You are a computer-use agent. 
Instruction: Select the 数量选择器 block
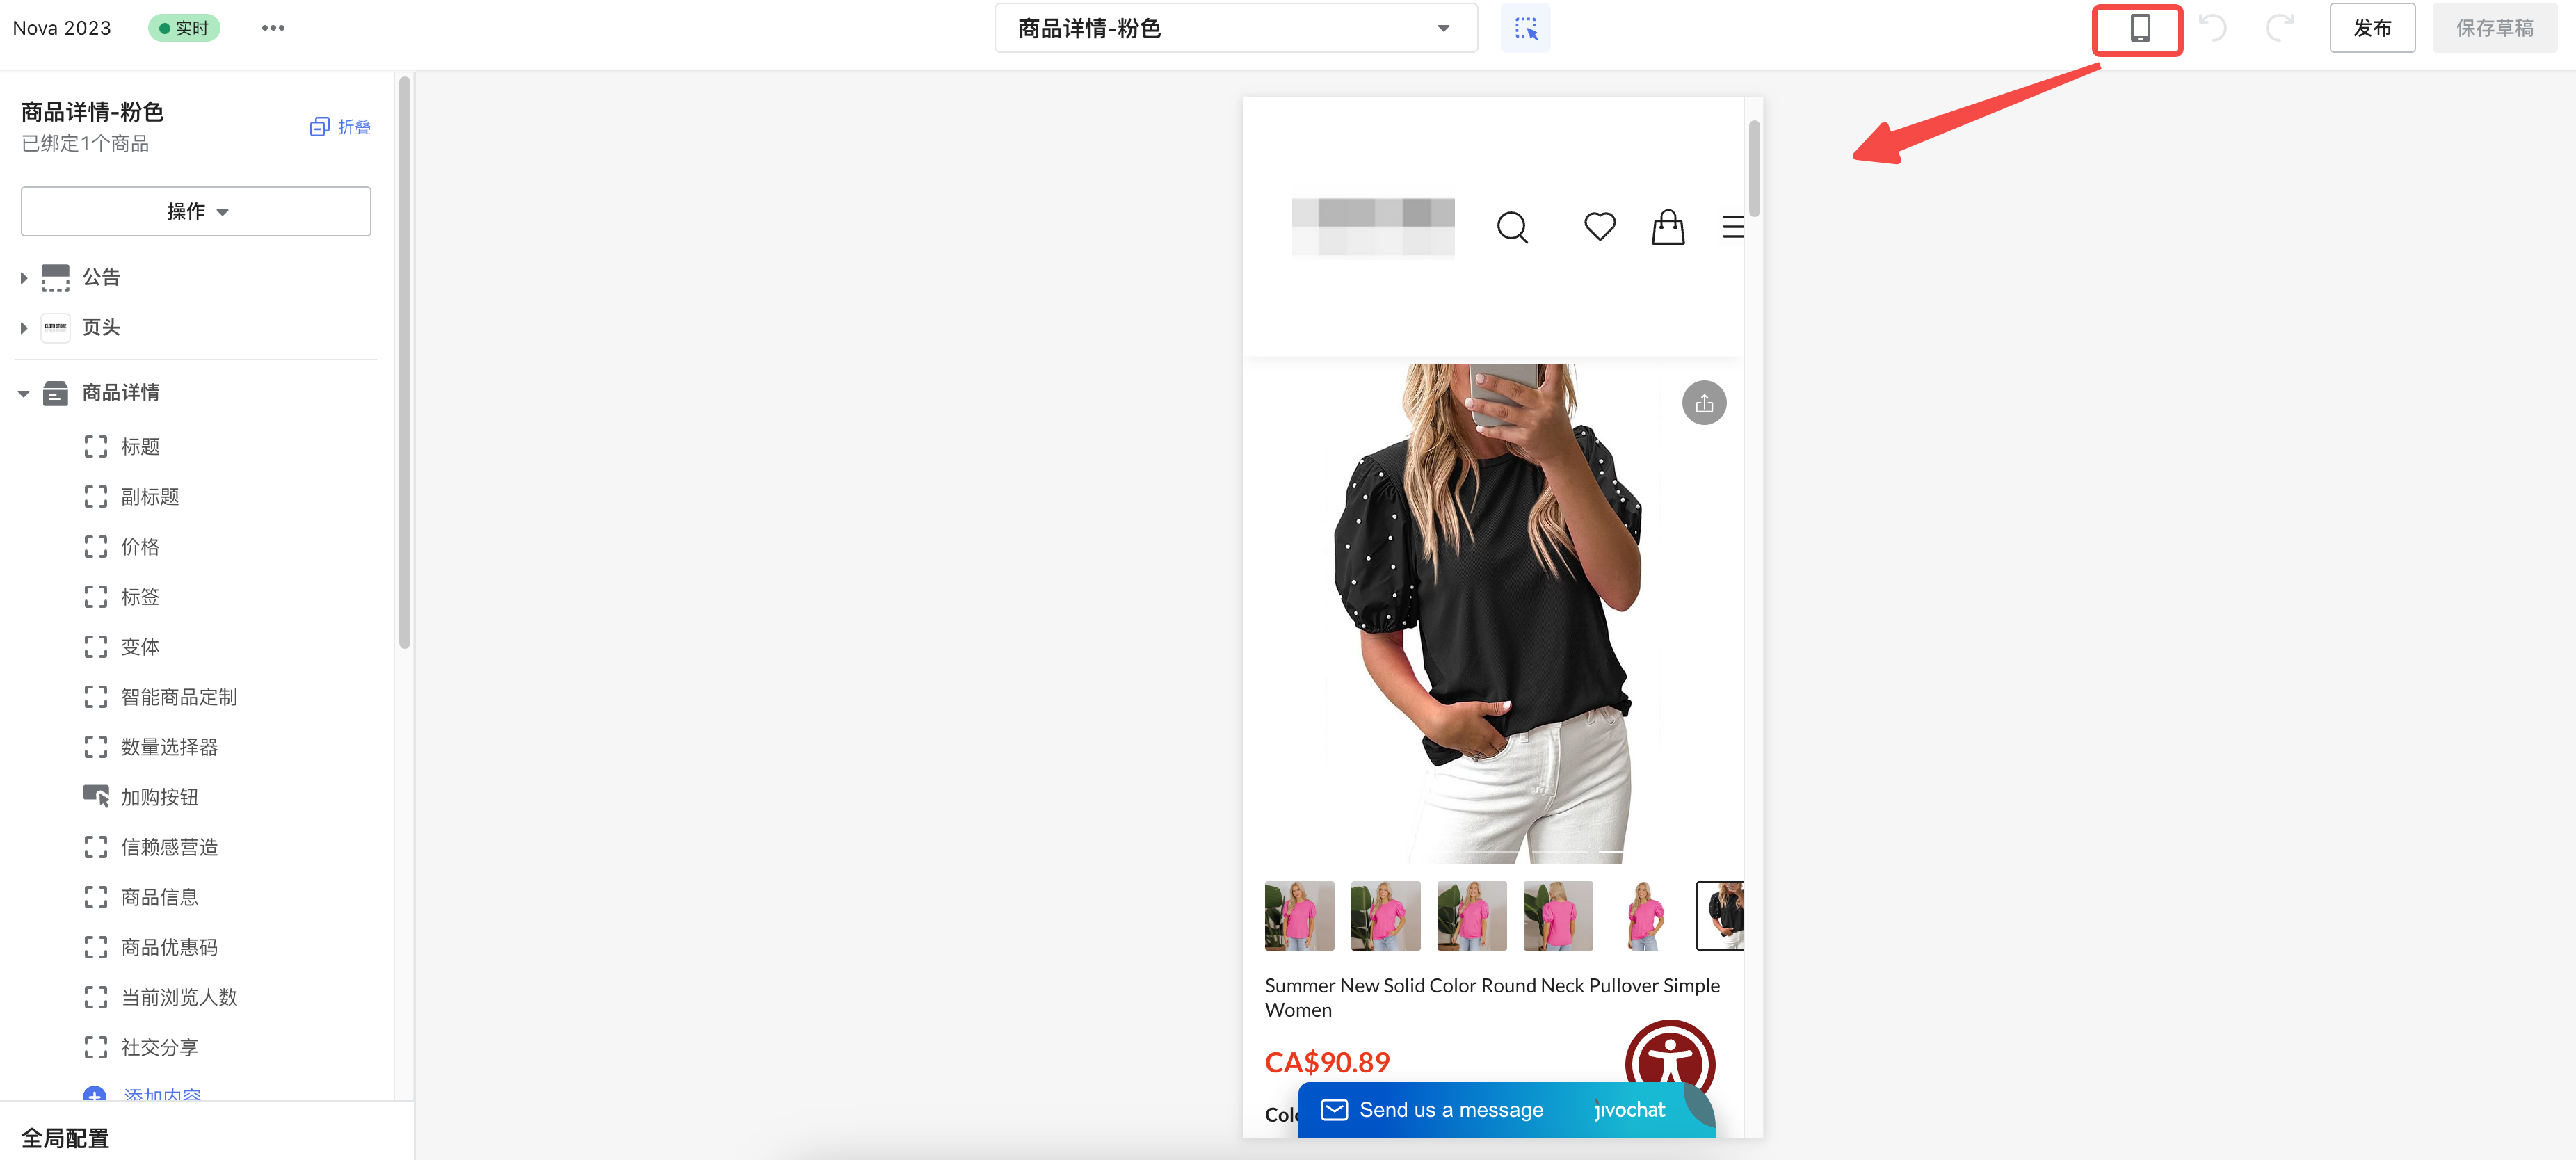(x=169, y=747)
